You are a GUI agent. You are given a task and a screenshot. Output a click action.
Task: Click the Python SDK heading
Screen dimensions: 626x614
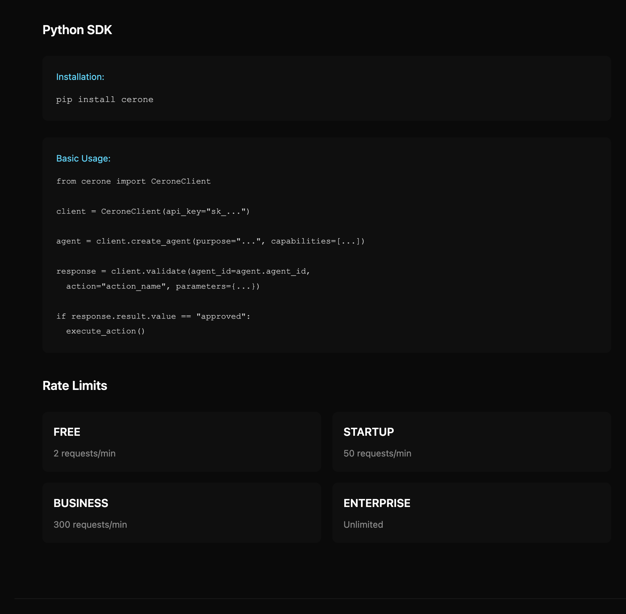(x=77, y=30)
